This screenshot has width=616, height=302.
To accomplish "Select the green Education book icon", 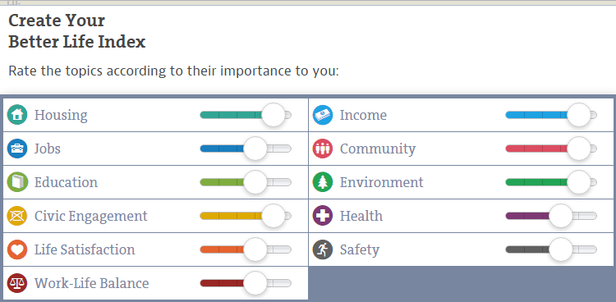I will pos(17,182).
